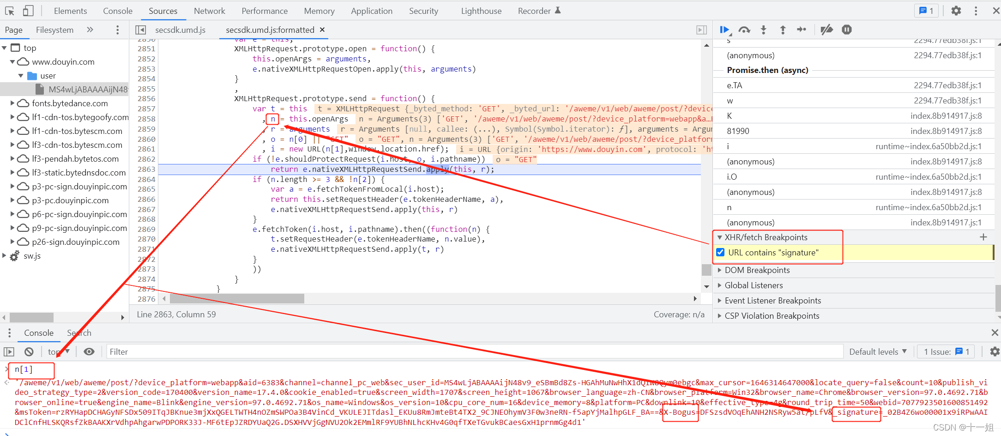
Task: Click Step into next function call icon
Action: pyautogui.click(x=763, y=30)
